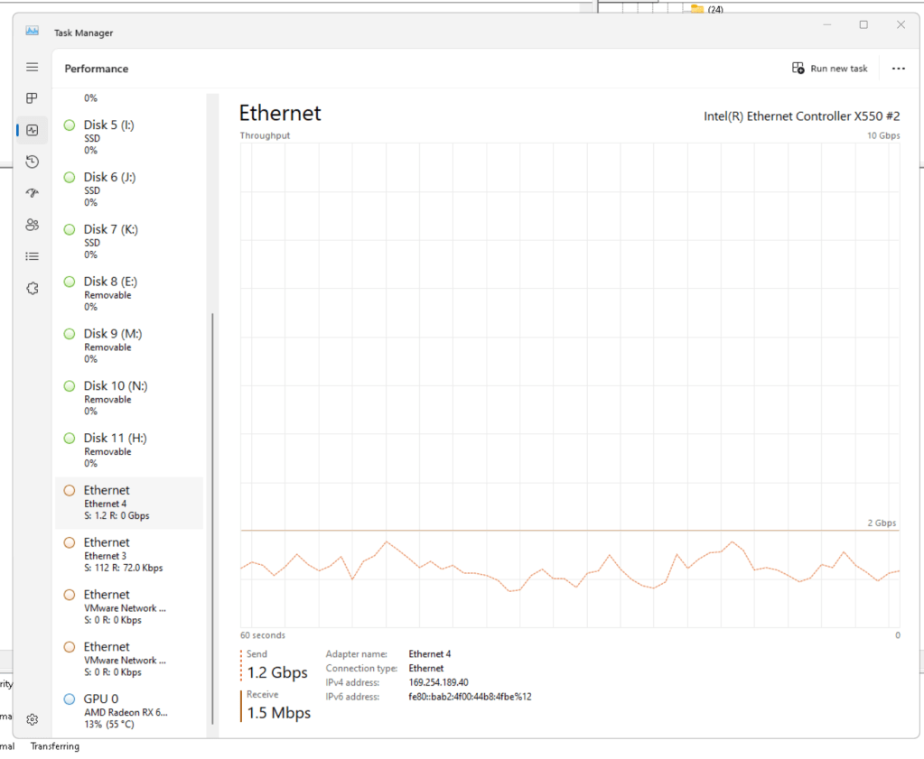
Task: Click the Disk 8 green circle icon
Action: [x=70, y=282]
